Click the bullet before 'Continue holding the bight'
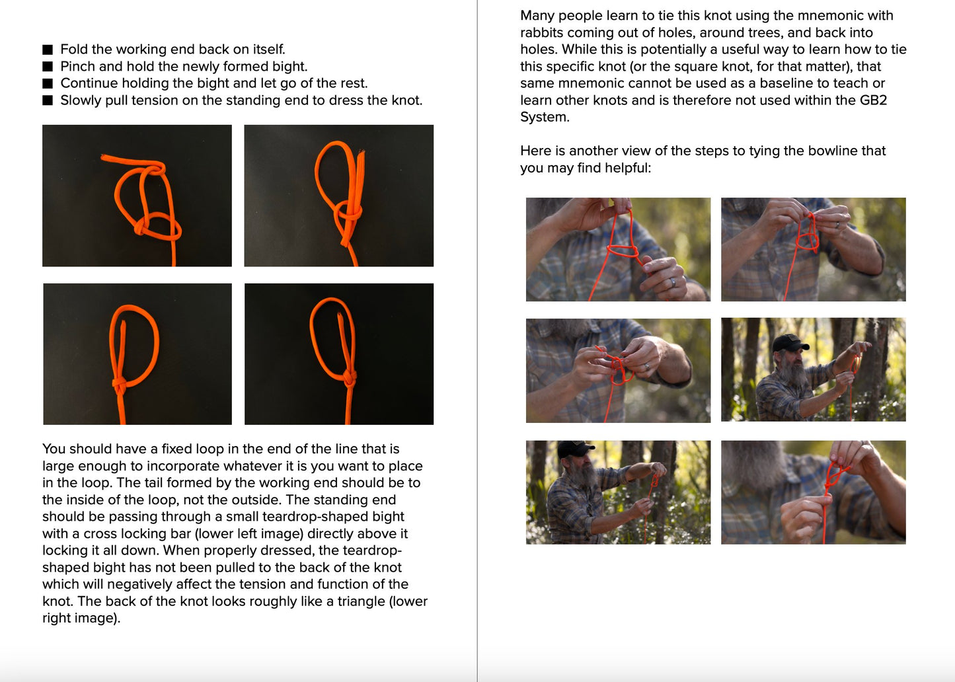Viewport: 955px width, 682px height. [x=48, y=83]
